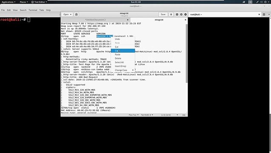Choose Copy from the context menu
Viewport: 271px width, 153px height.
123,51
